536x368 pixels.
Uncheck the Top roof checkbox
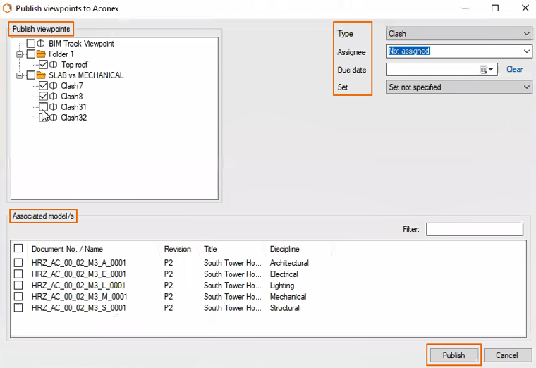44,65
